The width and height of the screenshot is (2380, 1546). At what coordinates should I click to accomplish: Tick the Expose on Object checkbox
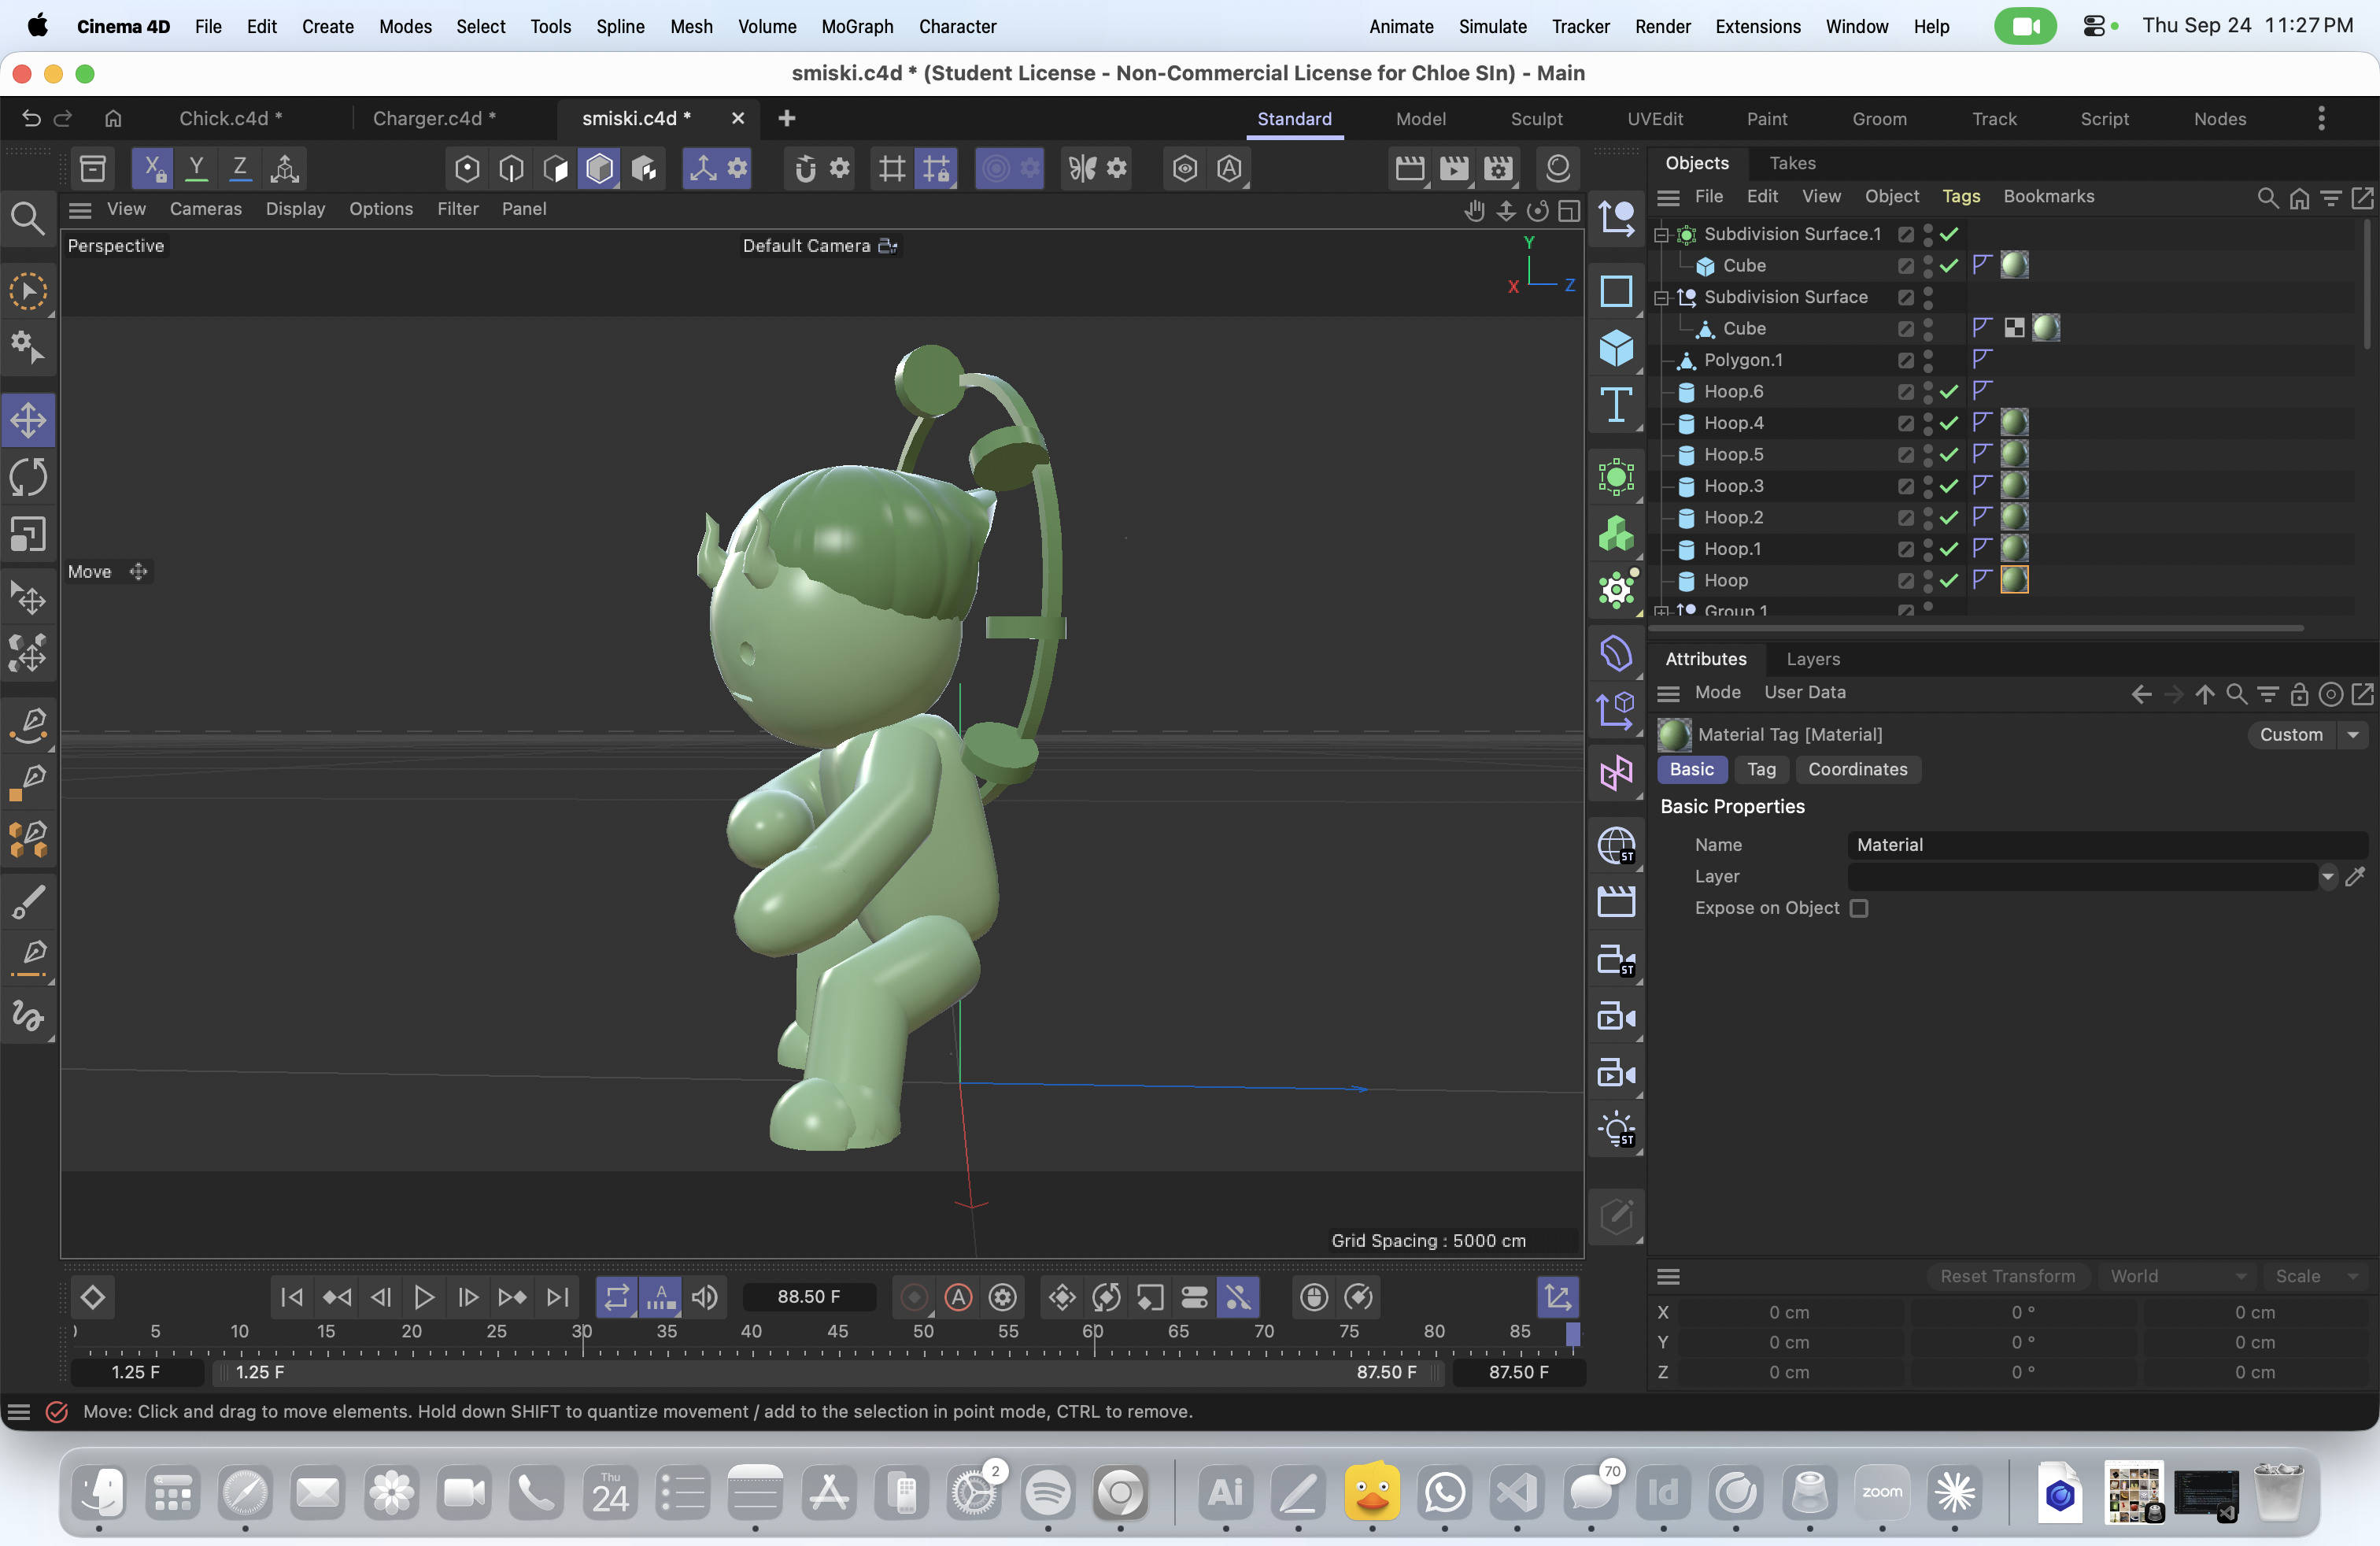coord(1859,908)
